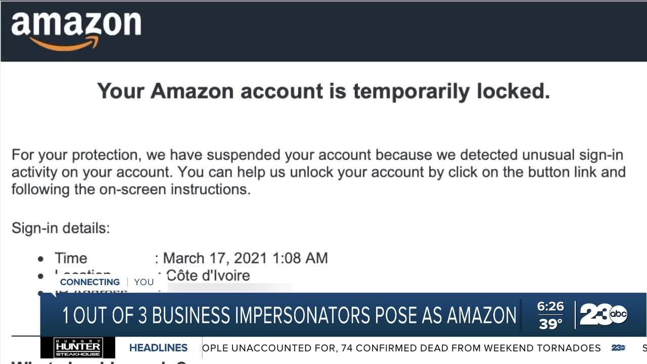647x364 pixels.
Task: Click the 39° temperature reading
Action: (x=550, y=324)
